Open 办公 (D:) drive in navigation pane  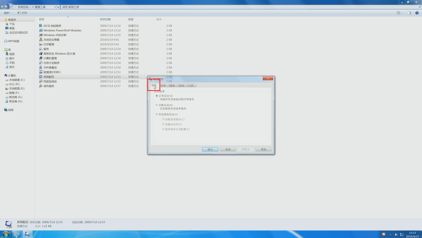[x=13, y=84]
